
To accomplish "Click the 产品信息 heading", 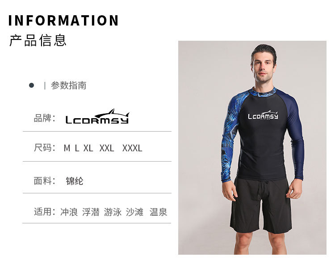I will point(38,40).
